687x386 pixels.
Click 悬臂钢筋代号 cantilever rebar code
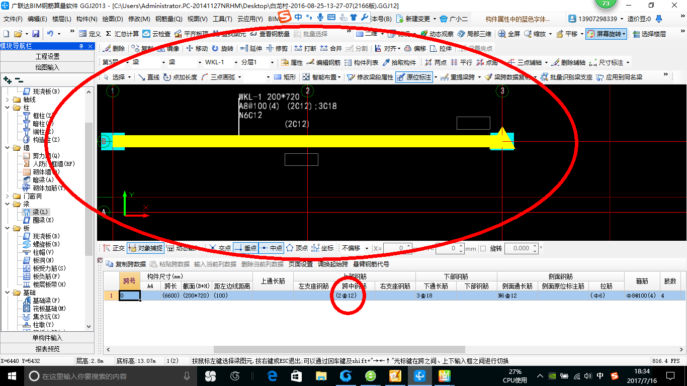(x=371, y=264)
